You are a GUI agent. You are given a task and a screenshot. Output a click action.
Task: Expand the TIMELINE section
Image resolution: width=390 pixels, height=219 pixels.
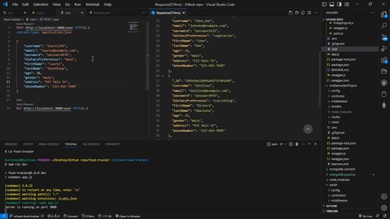(x=331, y=211)
